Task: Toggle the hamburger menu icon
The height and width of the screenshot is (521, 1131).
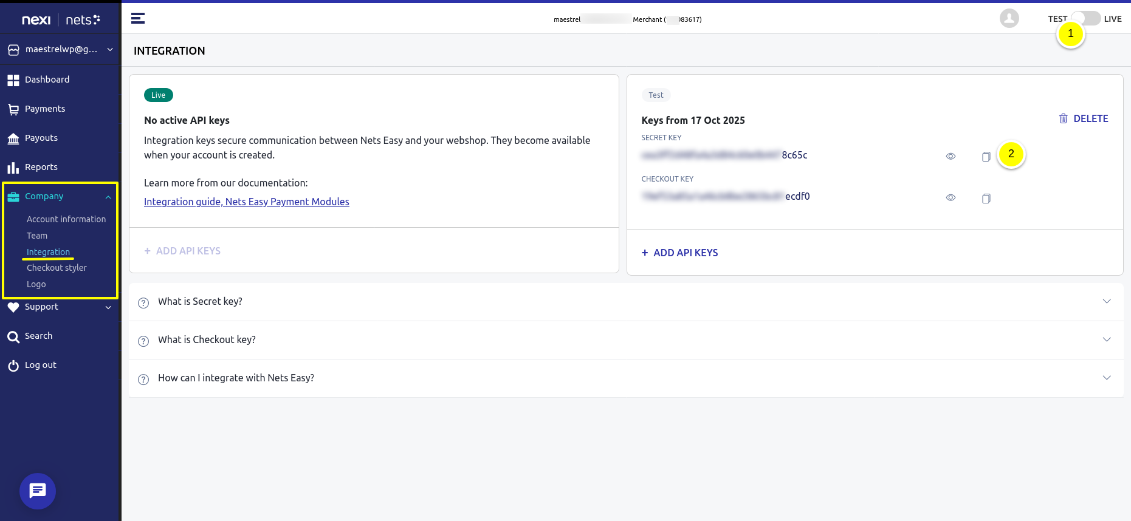Action: tap(138, 18)
